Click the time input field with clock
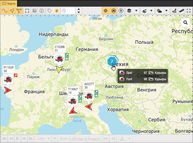The image size is (193, 143). 68,11
